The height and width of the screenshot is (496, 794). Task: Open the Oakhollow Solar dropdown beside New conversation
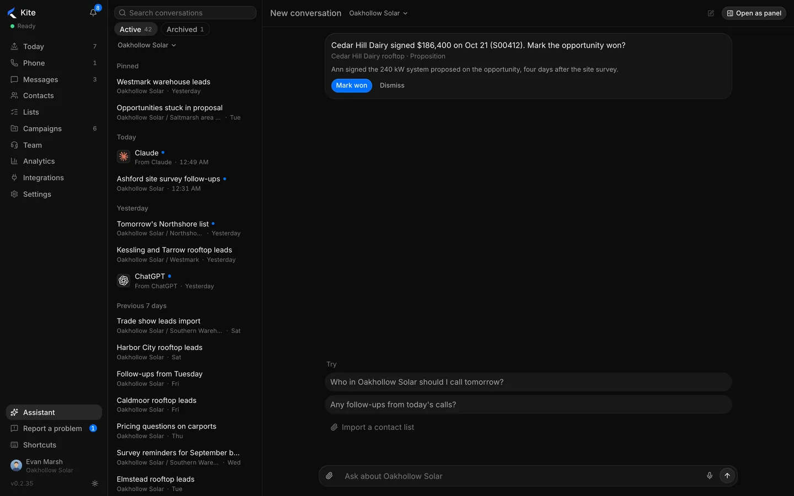(x=378, y=13)
